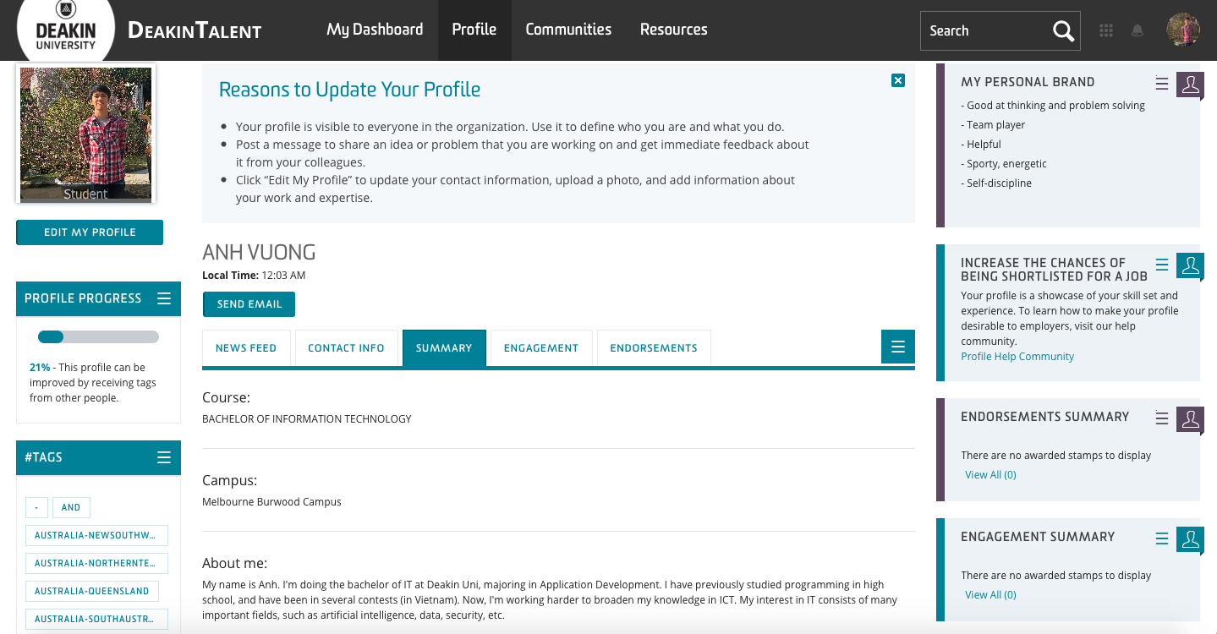Switch to the News Feed tab
This screenshot has height=634, width=1217.
pos(246,347)
